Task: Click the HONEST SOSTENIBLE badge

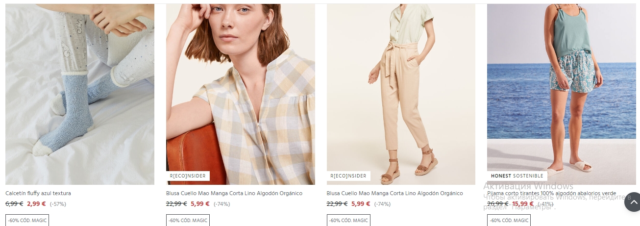Action: pos(517,176)
